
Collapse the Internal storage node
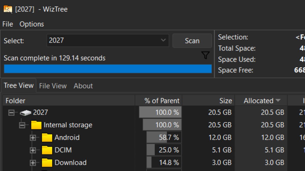[x=22, y=125]
